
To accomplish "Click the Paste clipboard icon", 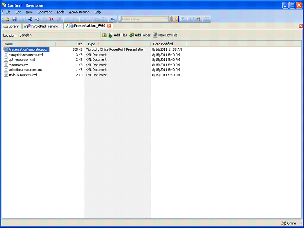I will (x=44, y=19).
